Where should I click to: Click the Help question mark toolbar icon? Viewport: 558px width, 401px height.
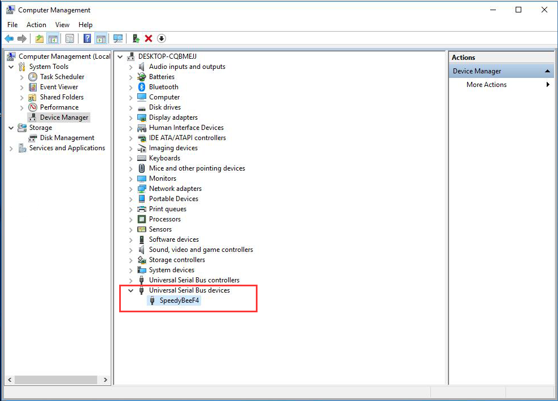[x=88, y=38]
